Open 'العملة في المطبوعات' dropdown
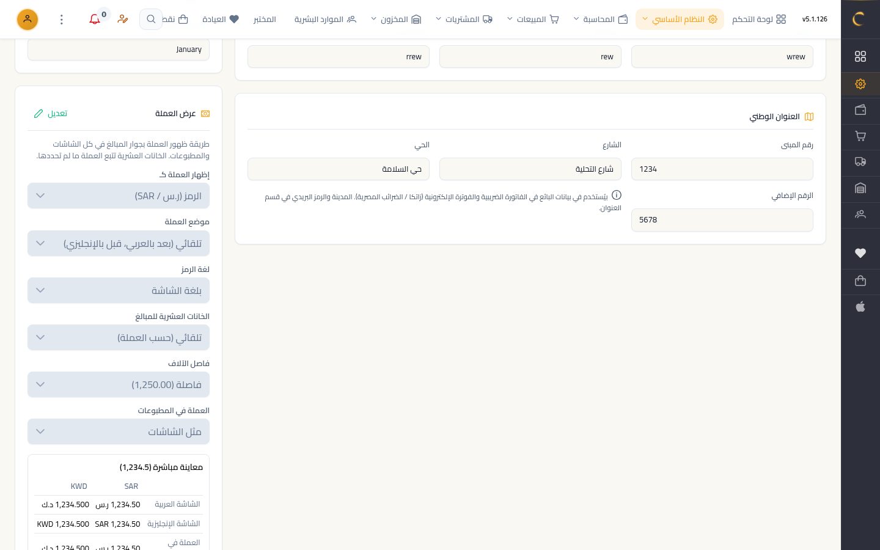880x550 pixels. (119, 431)
